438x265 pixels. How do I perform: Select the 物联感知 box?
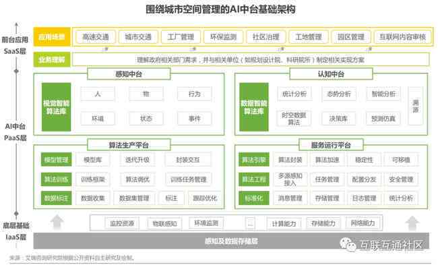164,223
